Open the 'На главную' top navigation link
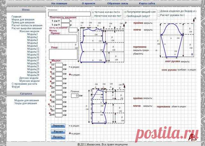 click(59, 4)
